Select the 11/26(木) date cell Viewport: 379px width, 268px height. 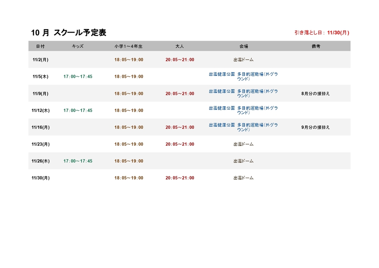40,161
